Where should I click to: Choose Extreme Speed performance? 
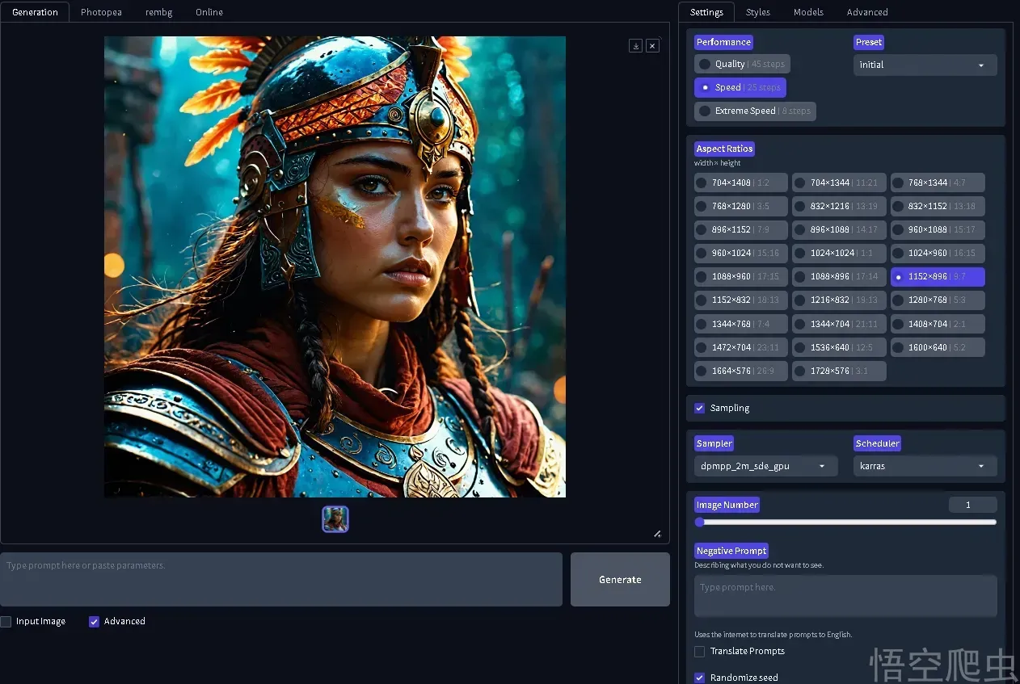[755, 111]
